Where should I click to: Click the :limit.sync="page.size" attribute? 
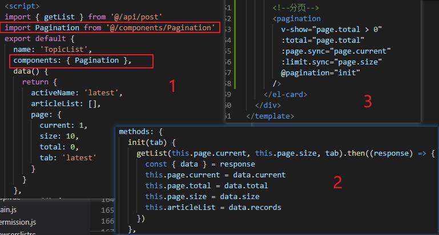(332, 62)
